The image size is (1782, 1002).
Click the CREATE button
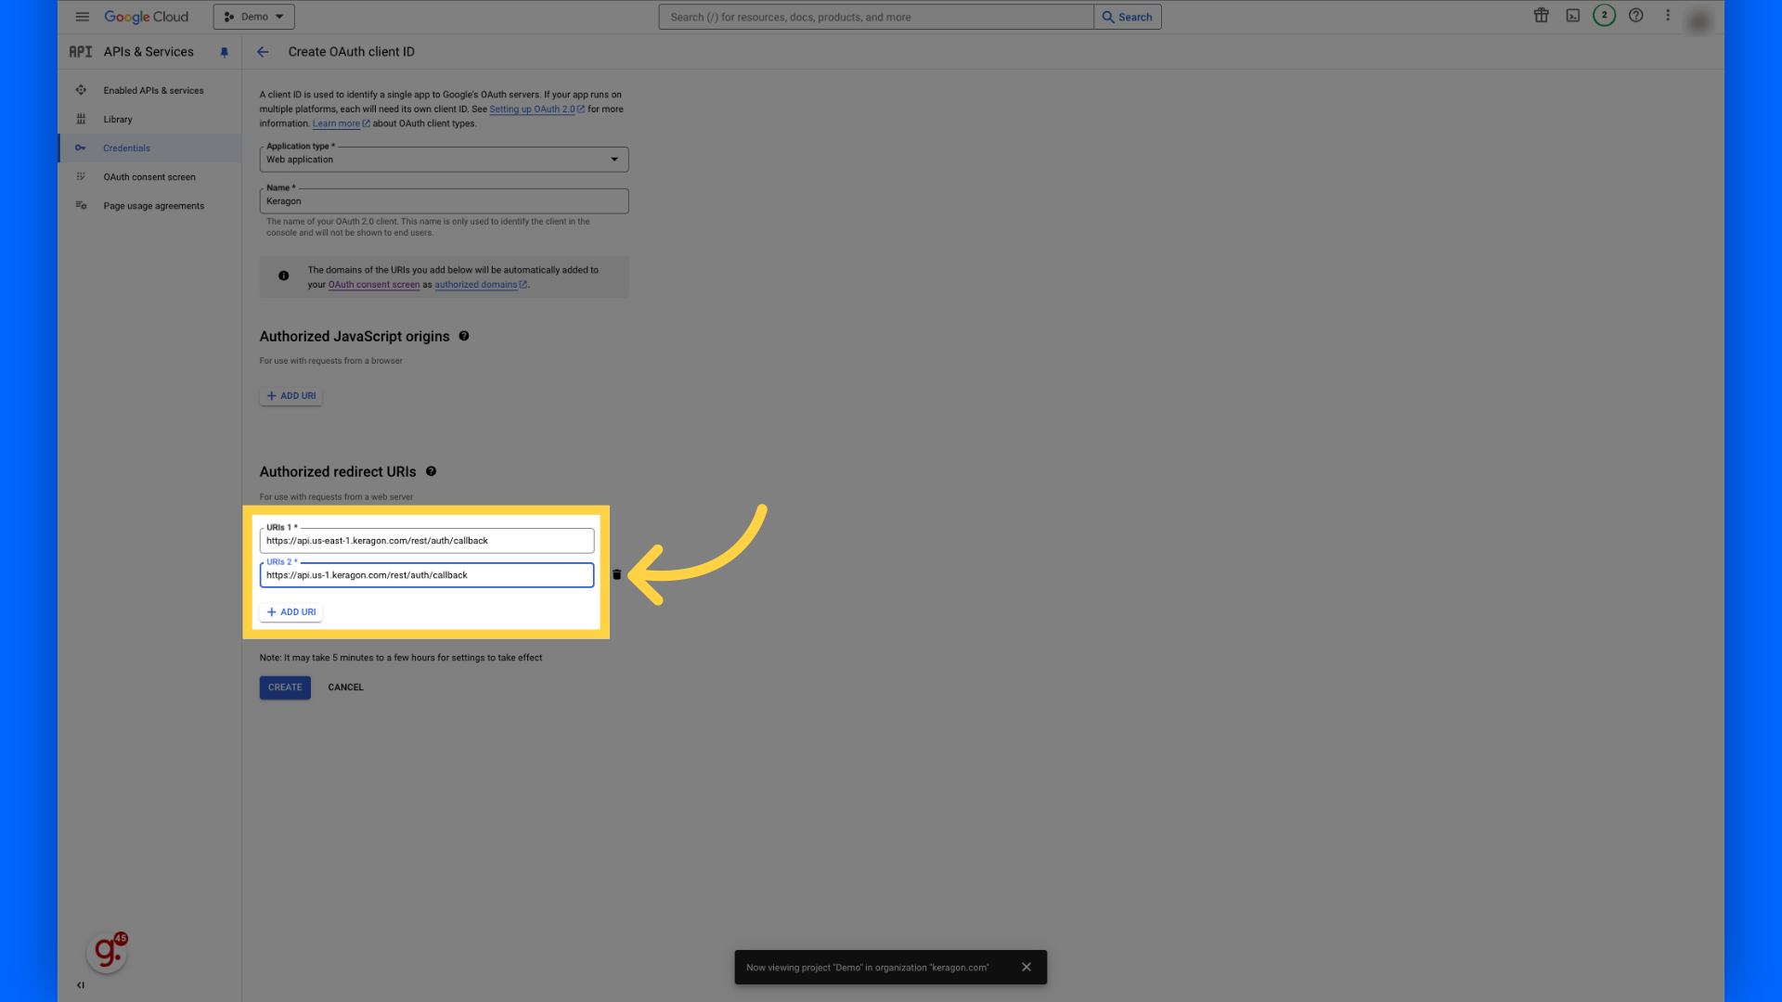coord(284,687)
